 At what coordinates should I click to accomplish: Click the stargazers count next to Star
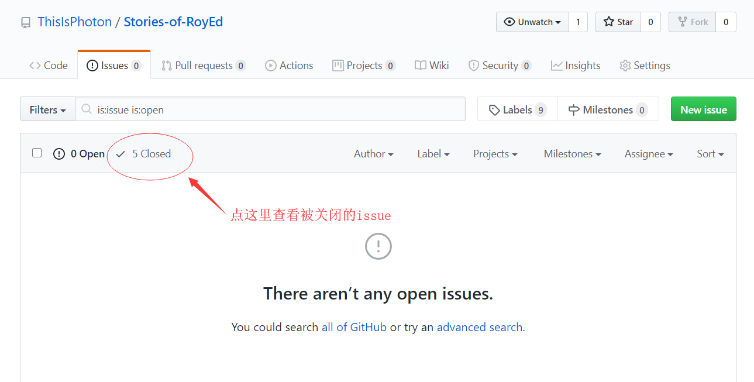click(x=650, y=22)
